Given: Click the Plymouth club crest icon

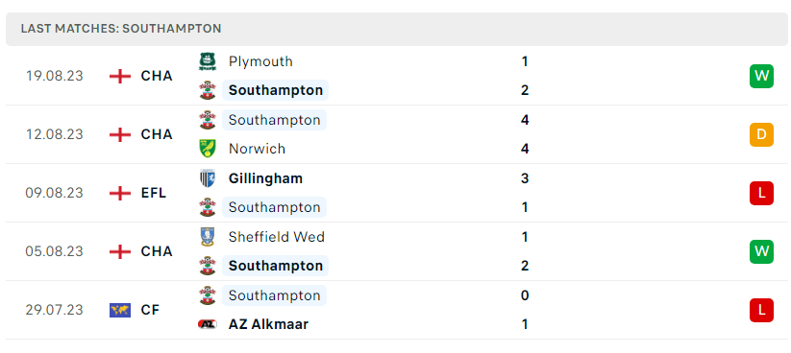Looking at the screenshot, I should (208, 61).
